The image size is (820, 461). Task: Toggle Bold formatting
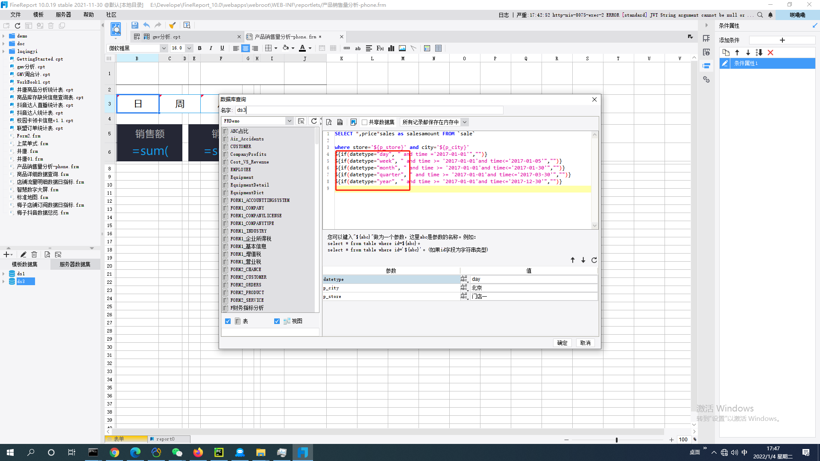coord(199,48)
